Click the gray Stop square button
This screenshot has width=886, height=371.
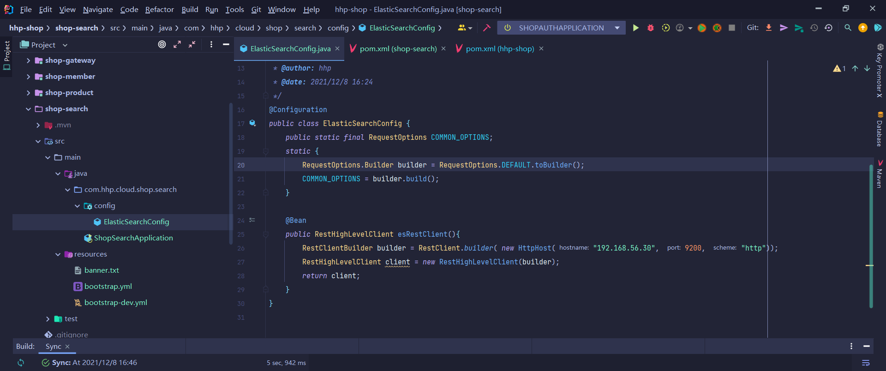(x=732, y=28)
